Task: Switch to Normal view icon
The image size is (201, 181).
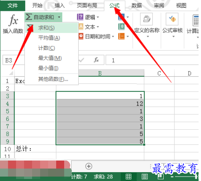Action: coord(128,177)
